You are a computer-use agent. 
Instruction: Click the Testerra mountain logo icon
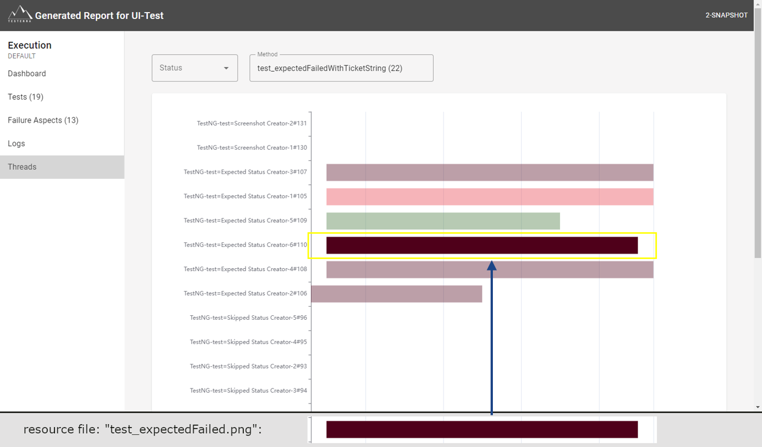pyautogui.click(x=20, y=14)
